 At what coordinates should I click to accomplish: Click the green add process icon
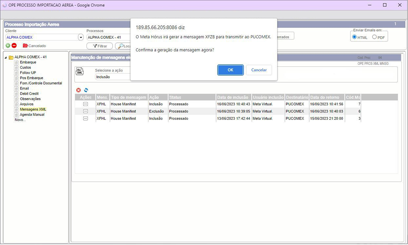(8, 46)
